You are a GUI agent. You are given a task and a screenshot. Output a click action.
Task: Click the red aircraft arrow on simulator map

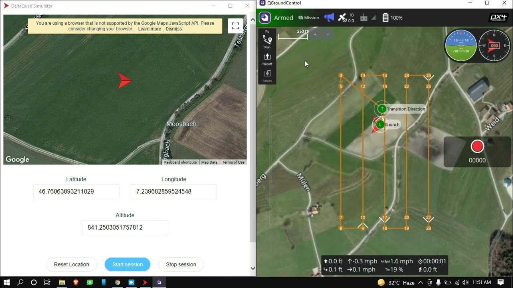coord(124,81)
